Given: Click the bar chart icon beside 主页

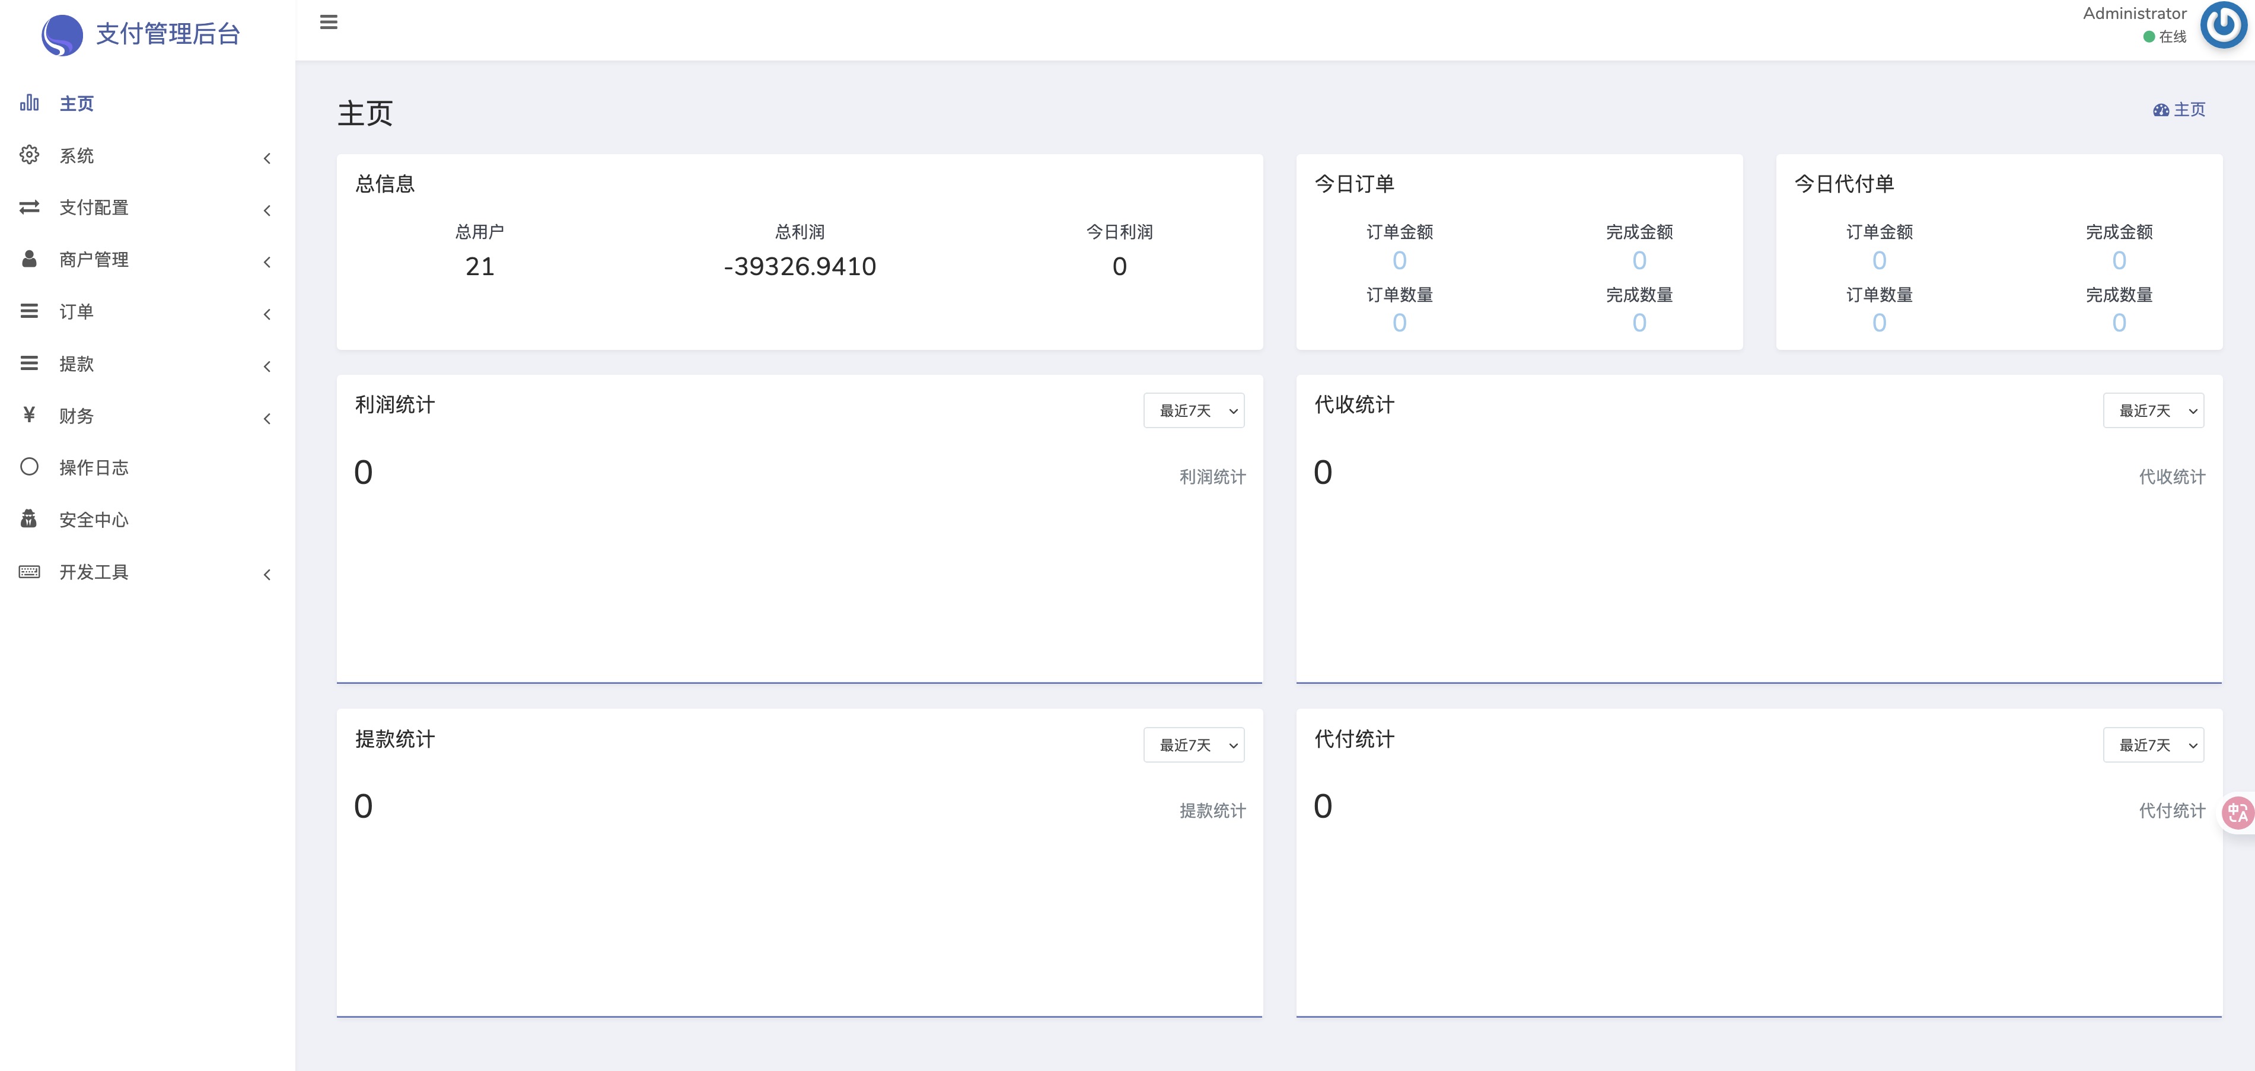Looking at the screenshot, I should (30, 103).
